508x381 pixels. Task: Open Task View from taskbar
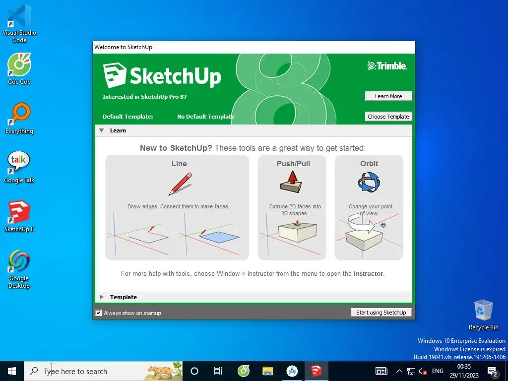coord(218,371)
